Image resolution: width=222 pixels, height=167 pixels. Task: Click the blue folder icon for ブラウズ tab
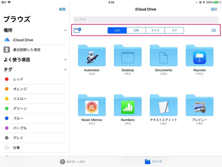[x=147, y=161]
